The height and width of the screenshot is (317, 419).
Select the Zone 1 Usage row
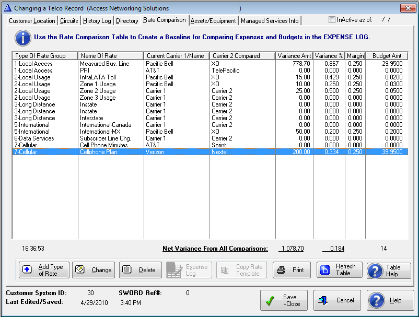pos(210,84)
